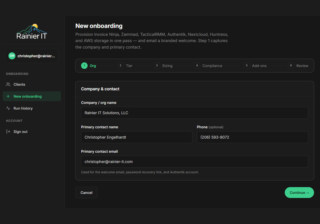This screenshot has height=224, width=320.
Task: Click the welcome email helper text
Action: point(140,172)
